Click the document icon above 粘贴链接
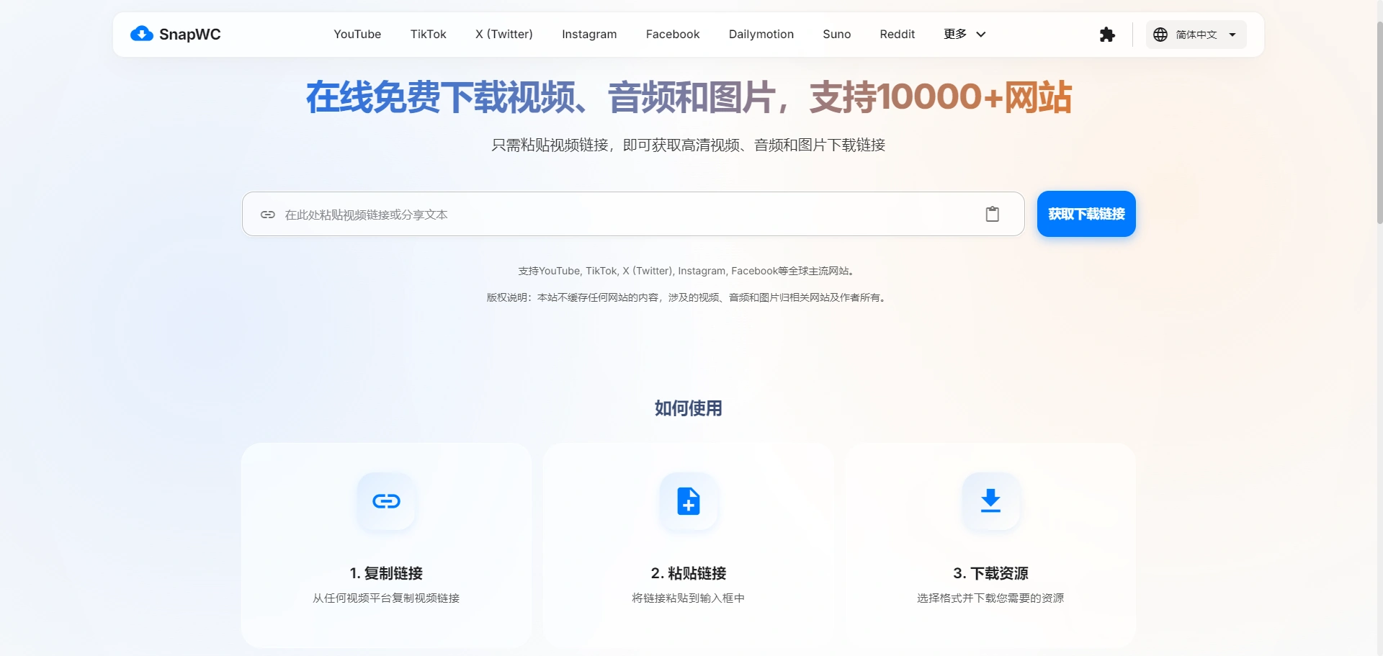Viewport: 1383px width, 656px height. [688, 501]
